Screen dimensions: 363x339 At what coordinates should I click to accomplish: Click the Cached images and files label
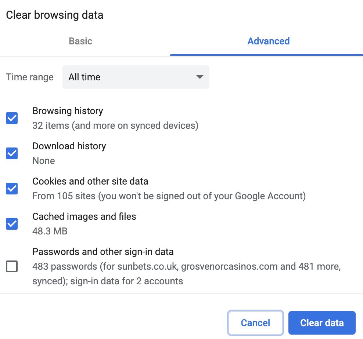coord(84,217)
